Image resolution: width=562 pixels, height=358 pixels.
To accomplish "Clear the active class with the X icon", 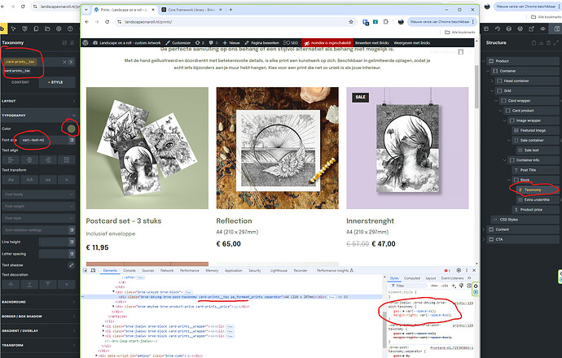I will click(x=64, y=62).
